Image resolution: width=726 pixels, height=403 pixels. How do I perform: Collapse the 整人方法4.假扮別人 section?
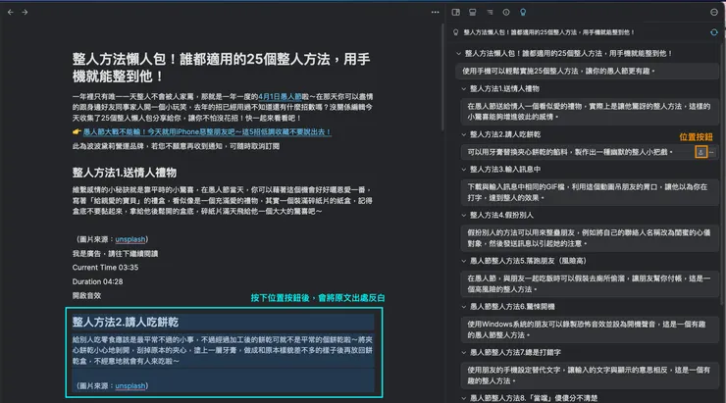463,215
